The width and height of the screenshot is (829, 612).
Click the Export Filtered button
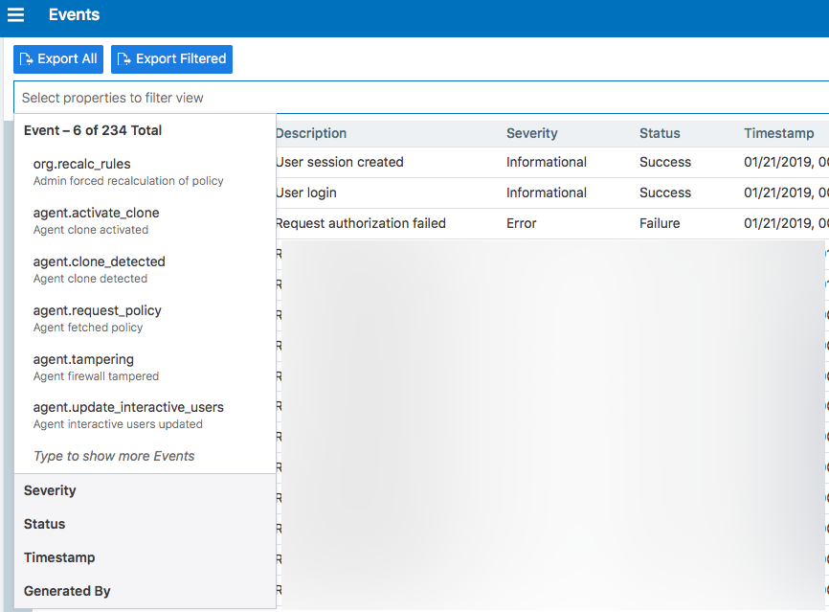[171, 59]
